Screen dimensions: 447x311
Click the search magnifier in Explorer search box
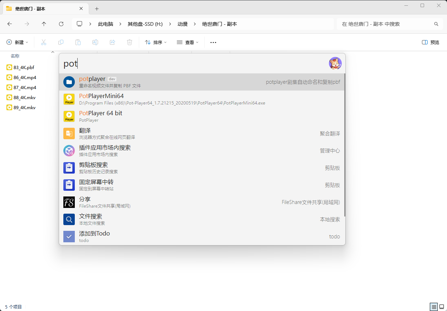point(436,24)
